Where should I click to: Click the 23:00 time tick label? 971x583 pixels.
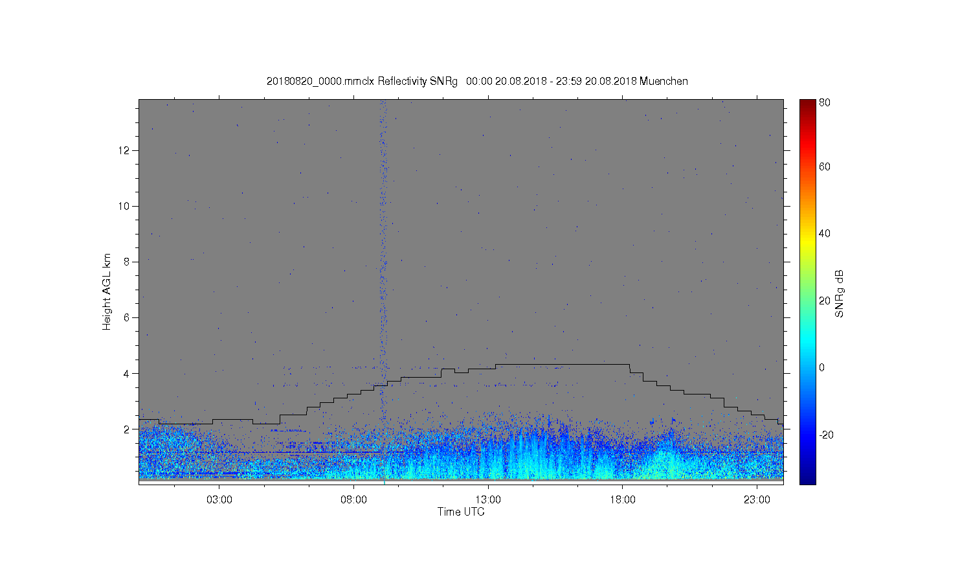click(x=757, y=500)
